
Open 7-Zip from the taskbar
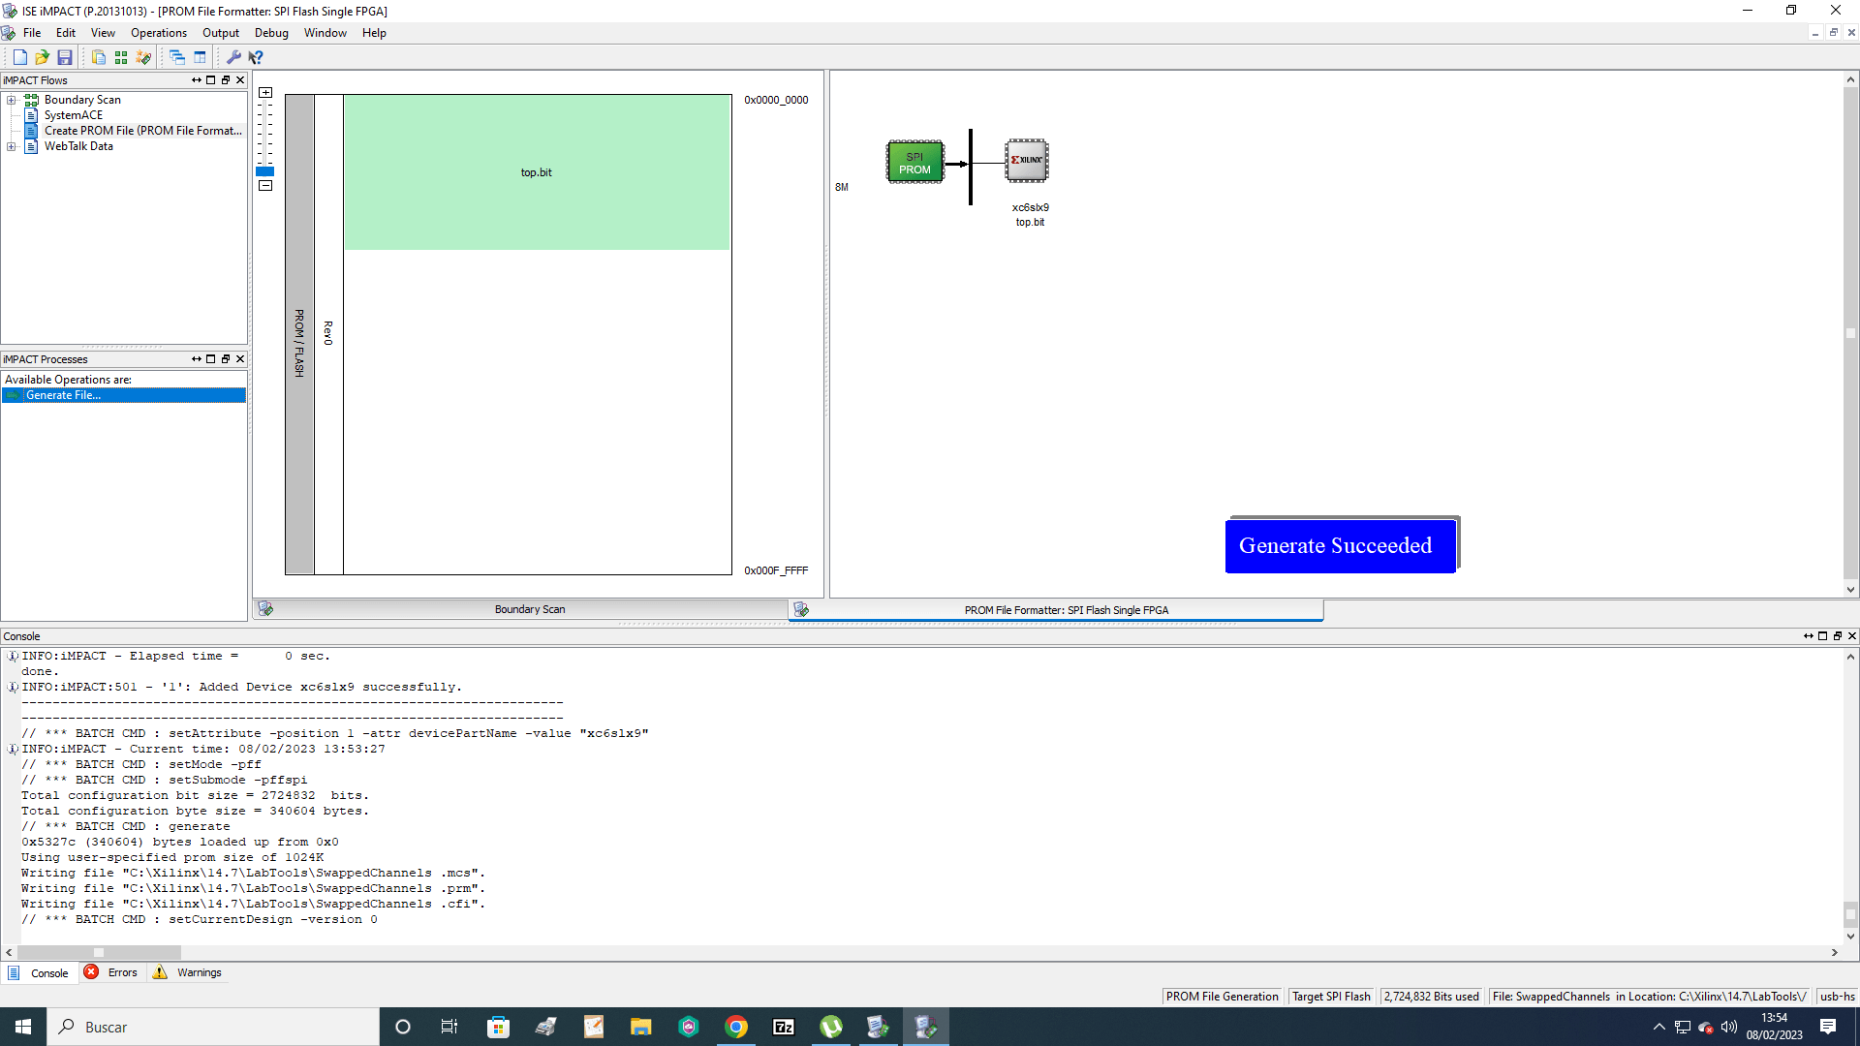784,1027
